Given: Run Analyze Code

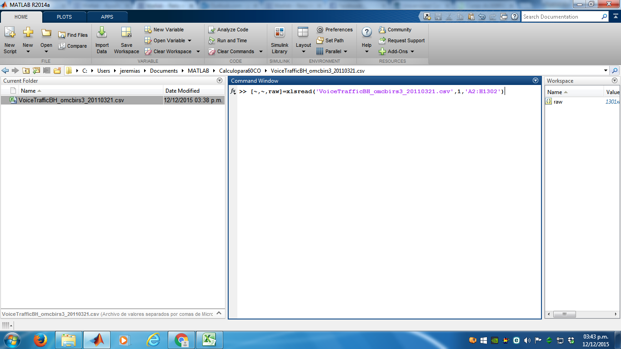Looking at the screenshot, I should pos(228,30).
